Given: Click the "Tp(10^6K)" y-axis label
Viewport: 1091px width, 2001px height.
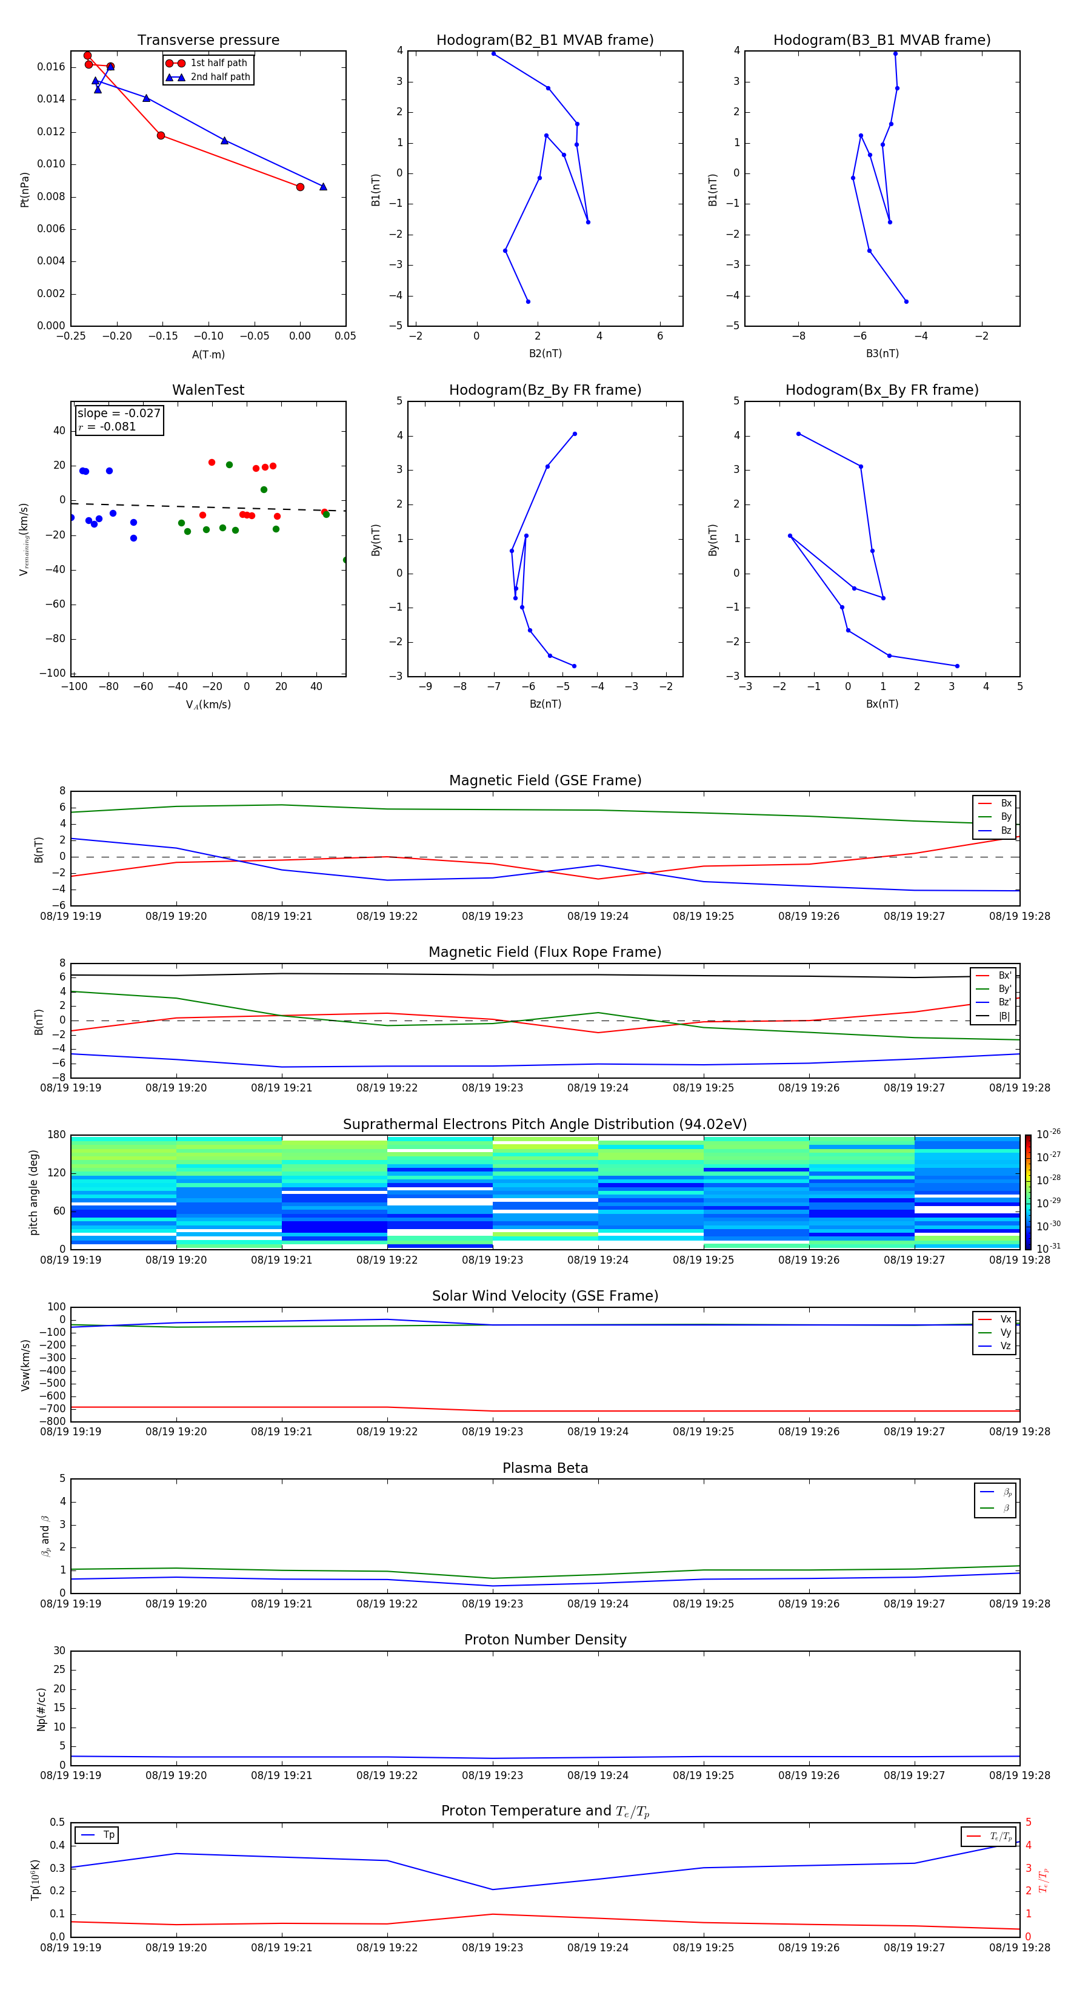Looking at the screenshot, I should click(35, 1880).
